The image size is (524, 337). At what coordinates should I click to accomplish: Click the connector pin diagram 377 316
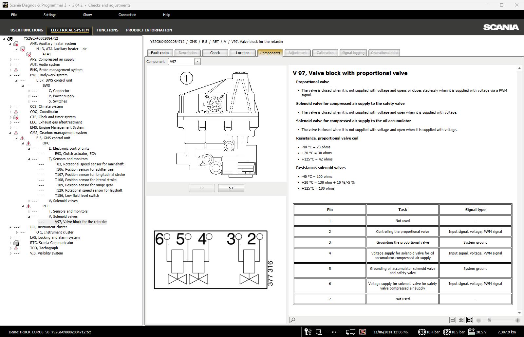pos(214,260)
